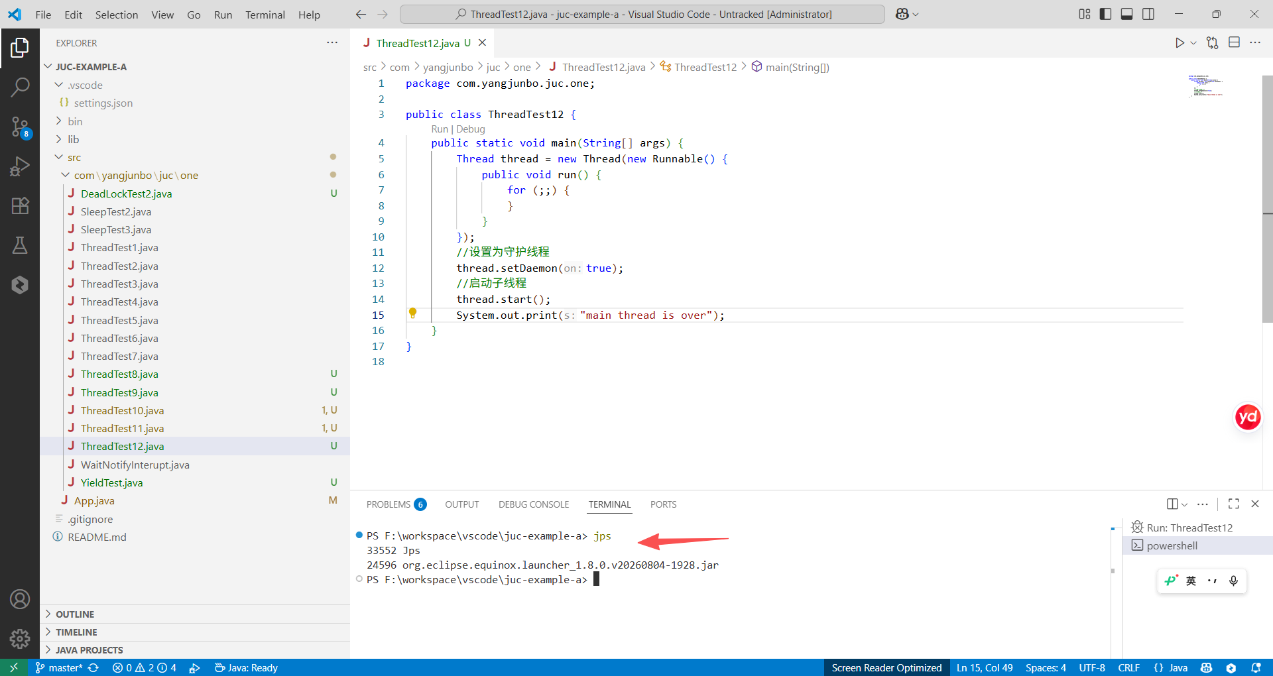Image resolution: width=1273 pixels, height=676 pixels.
Task: Open the Terminal menu
Action: (265, 15)
